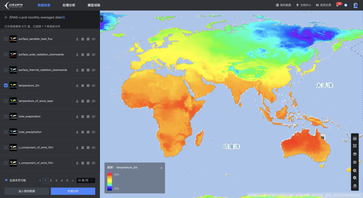Image resolution: width=363 pixels, height=198 pixels.
Task: Open user avatar in top bar
Action: (x=355, y=5)
